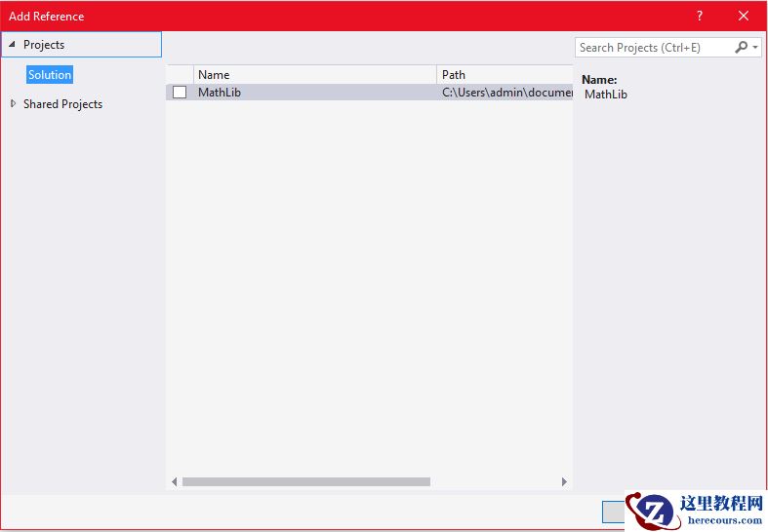
Task: Click the MathLib path cell
Action: coord(506,92)
